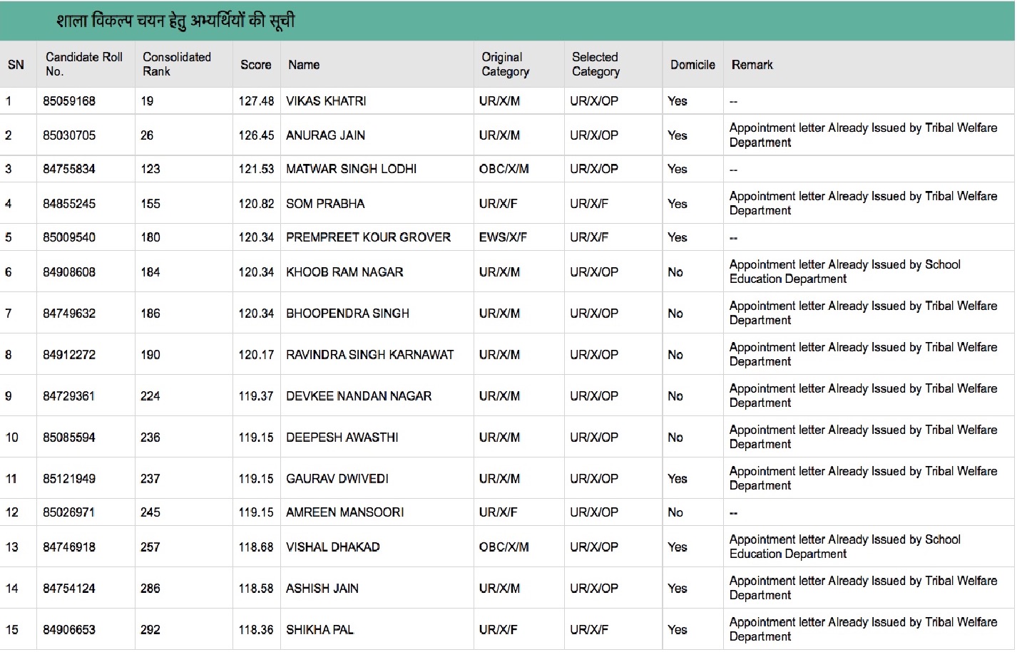Click roll number 84755834
The height and width of the screenshot is (652, 1017).
click(69, 169)
